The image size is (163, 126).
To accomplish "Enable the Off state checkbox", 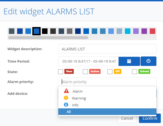I will click(110, 72).
